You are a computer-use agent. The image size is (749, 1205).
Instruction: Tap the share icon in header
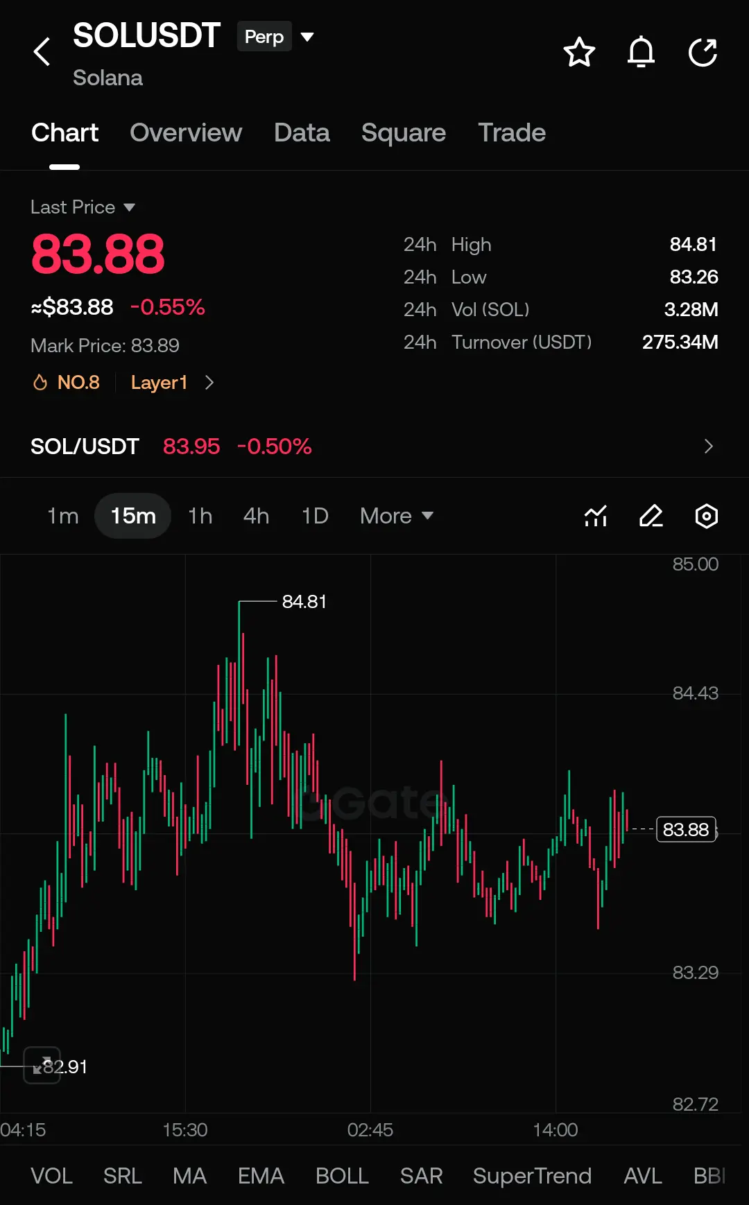point(703,52)
